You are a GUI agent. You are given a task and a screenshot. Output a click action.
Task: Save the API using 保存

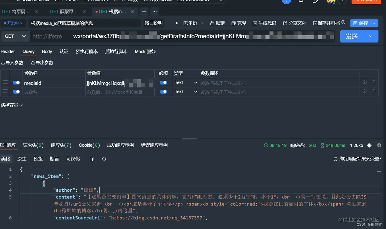point(364,23)
